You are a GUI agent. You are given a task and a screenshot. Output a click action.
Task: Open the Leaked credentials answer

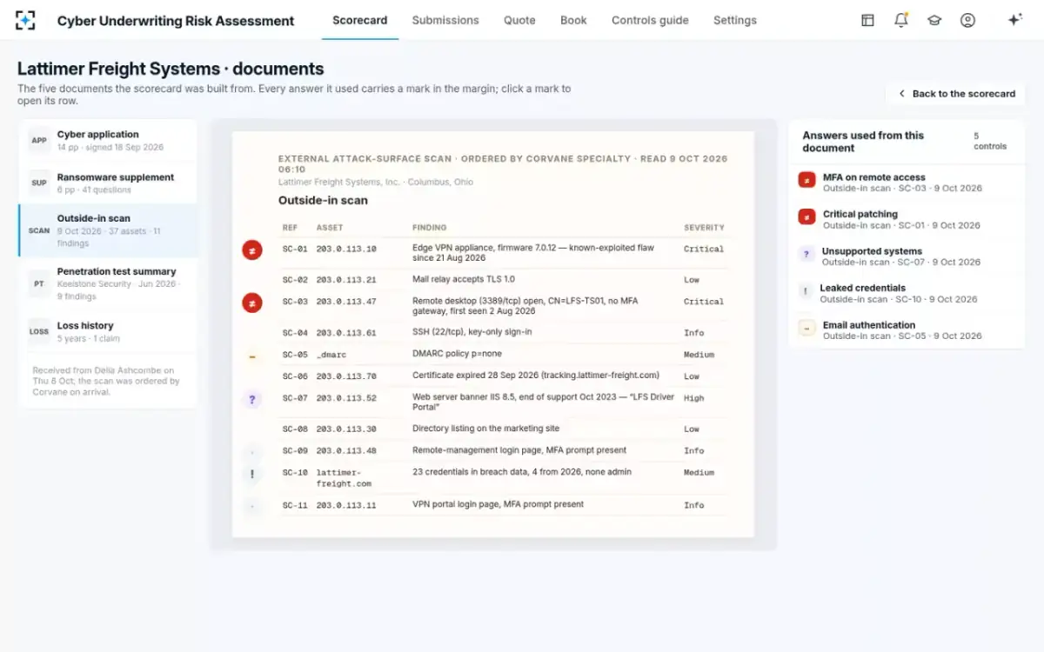point(907,293)
